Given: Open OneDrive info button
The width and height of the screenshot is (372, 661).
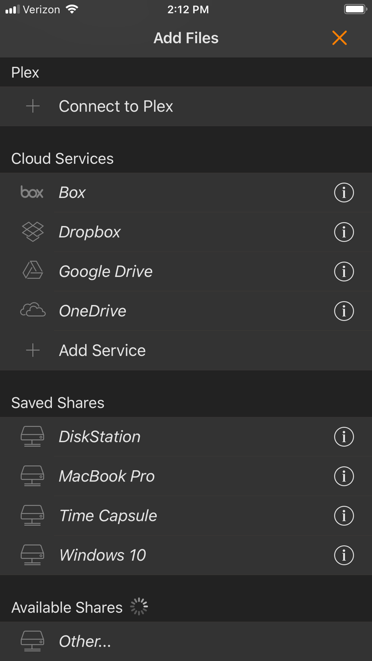Looking at the screenshot, I should [x=343, y=311].
